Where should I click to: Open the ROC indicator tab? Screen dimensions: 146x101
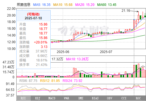pos(138,98)
